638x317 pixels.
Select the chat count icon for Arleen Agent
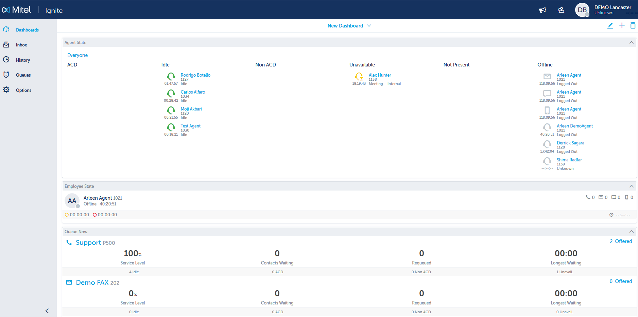click(x=614, y=197)
